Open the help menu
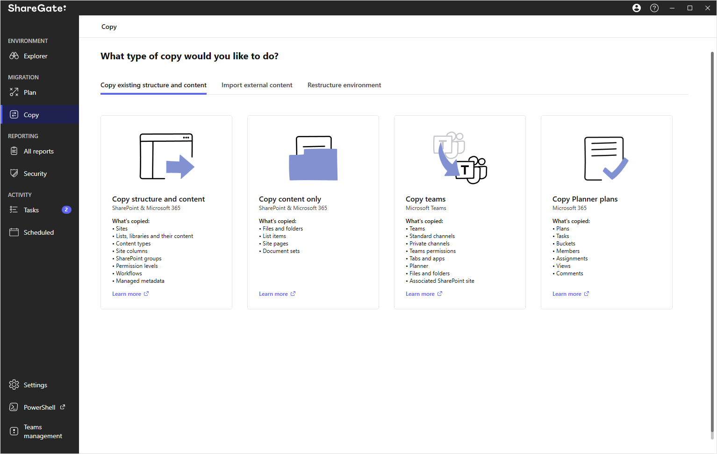The height and width of the screenshot is (454, 717). (x=654, y=8)
